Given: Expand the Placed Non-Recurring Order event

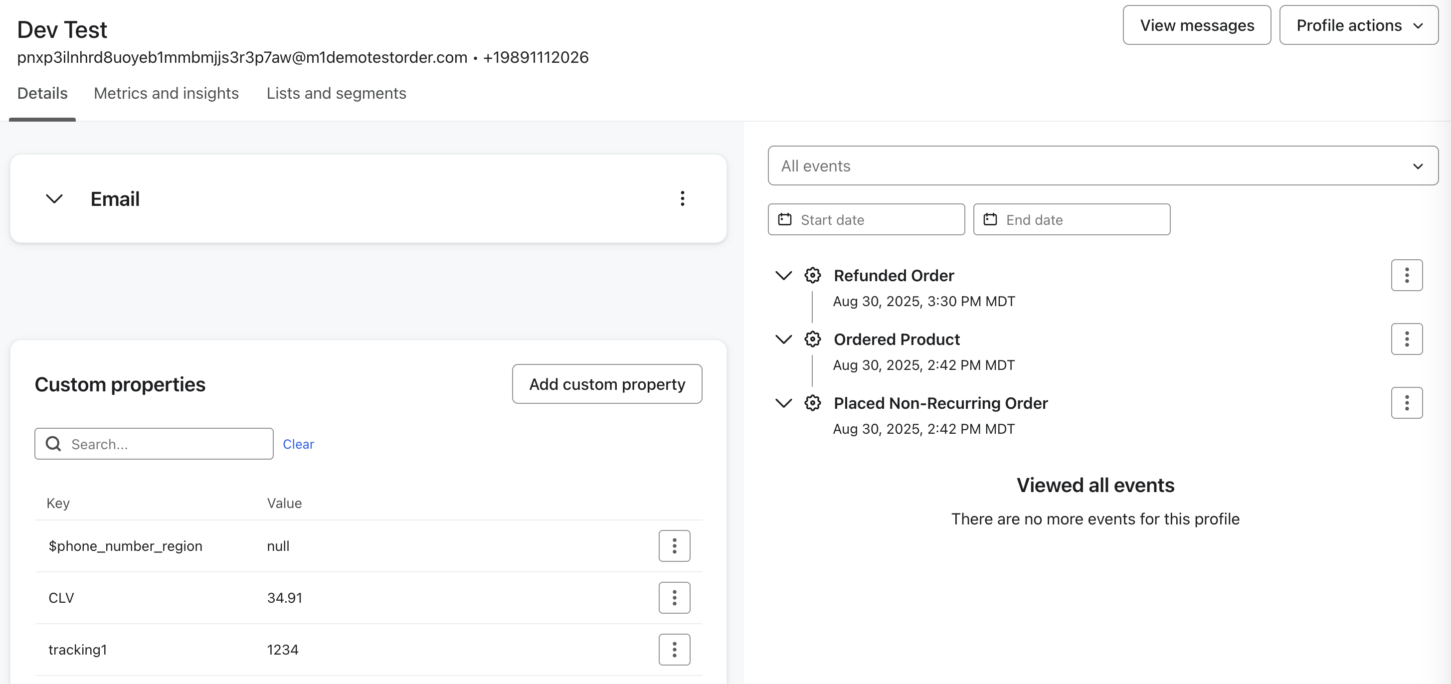Looking at the screenshot, I should click(783, 402).
